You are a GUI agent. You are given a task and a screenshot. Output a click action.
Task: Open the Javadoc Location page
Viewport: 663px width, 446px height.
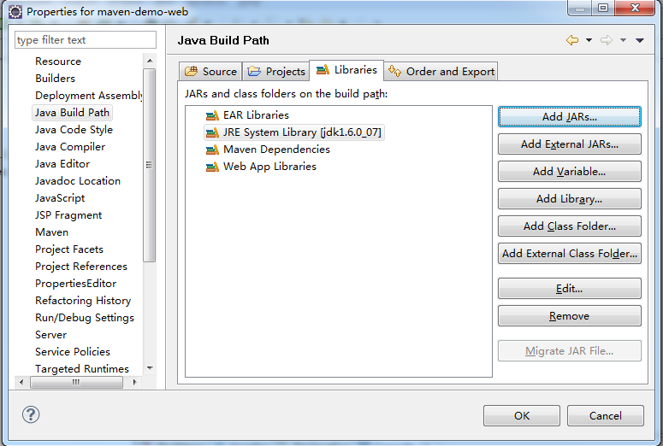(x=78, y=181)
